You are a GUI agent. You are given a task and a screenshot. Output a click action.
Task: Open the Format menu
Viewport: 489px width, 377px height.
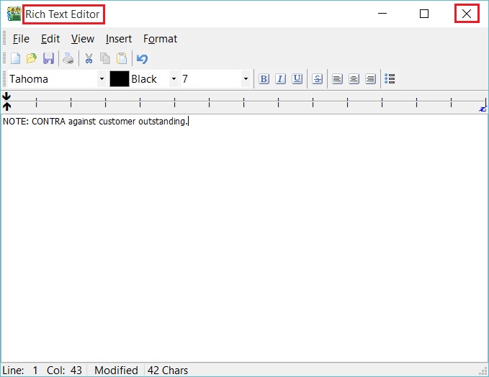coord(160,39)
